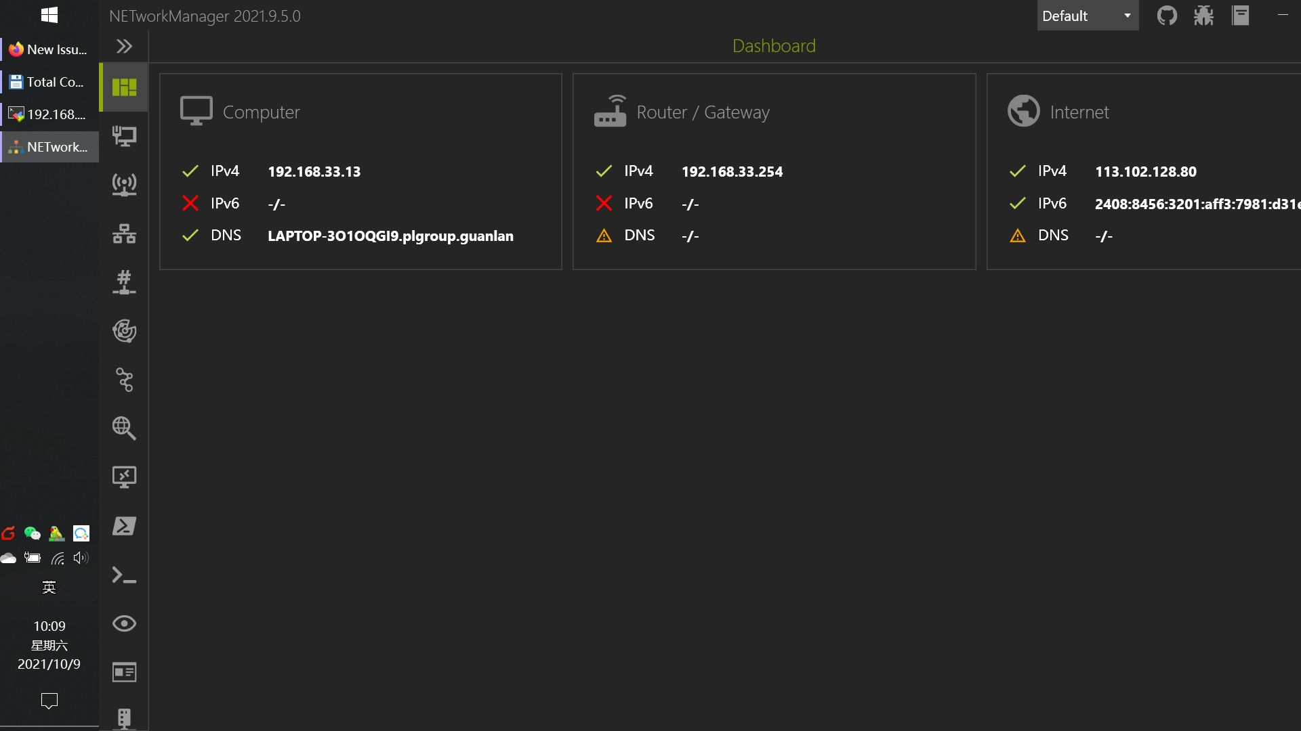This screenshot has width=1301, height=731.
Task: Click the Router/Gateway IPv4 address 192.168.33.254
Action: click(732, 171)
